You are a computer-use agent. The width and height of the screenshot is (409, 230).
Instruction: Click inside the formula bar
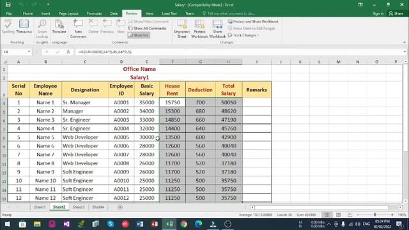tap(238, 52)
